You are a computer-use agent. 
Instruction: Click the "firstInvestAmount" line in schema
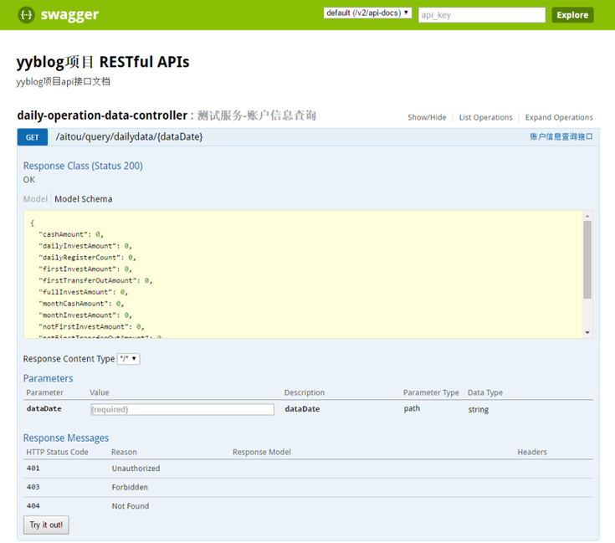click(85, 269)
